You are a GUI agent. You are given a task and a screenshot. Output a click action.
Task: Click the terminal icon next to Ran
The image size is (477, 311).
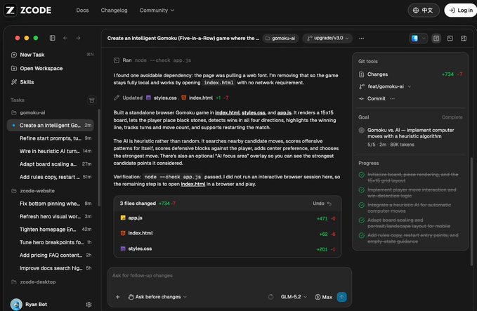[116, 60]
